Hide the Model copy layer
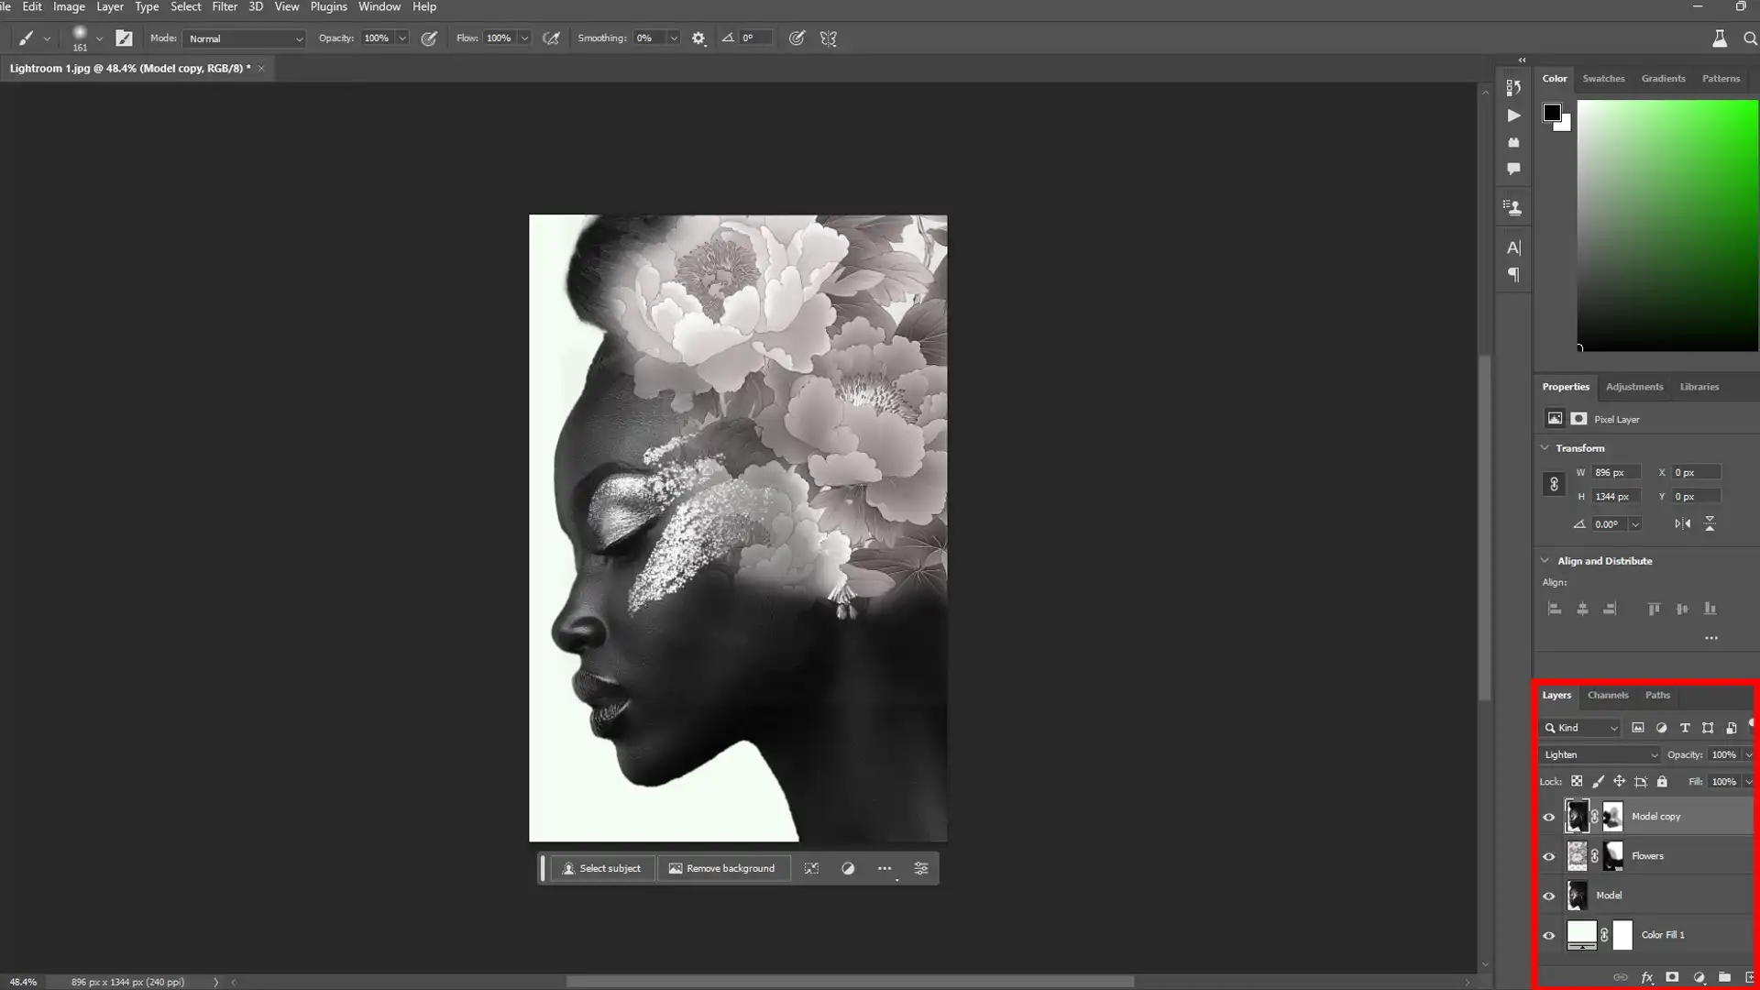 tap(1549, 817)
